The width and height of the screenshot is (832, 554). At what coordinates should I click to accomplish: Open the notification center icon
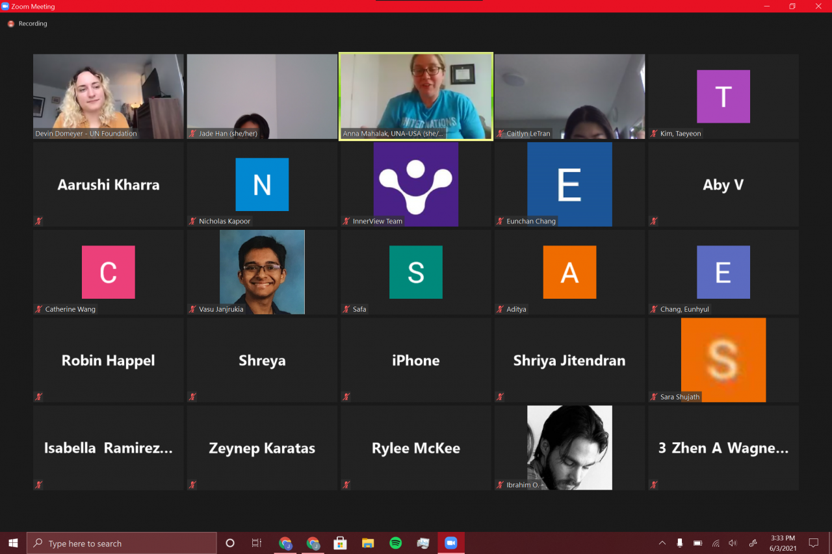tap(813, 543)
